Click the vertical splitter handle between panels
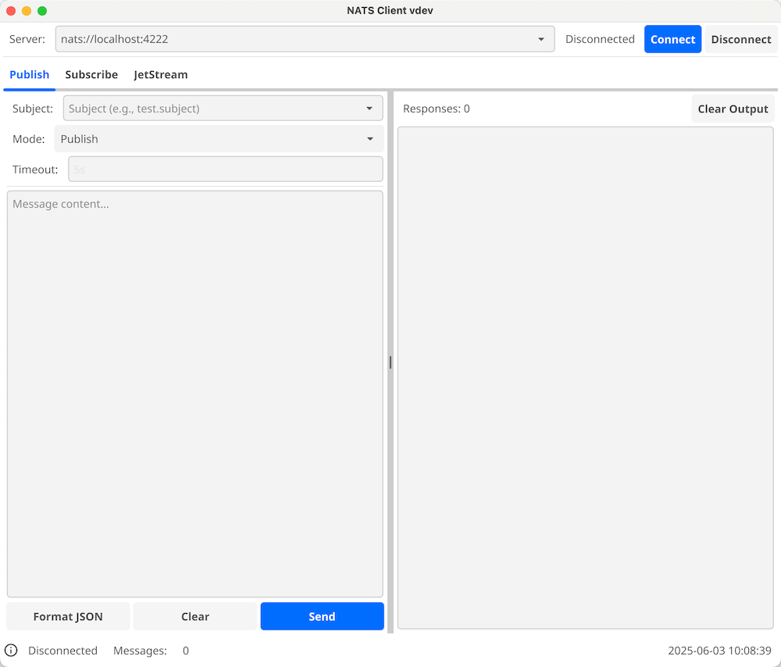This screenshot has height=667, width=781. [x=390, y=362]
